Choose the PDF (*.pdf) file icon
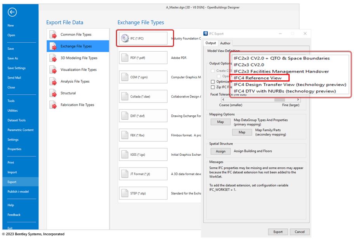Image resolution: width=354 pixels, height=245 pixels. coord(125,58)
